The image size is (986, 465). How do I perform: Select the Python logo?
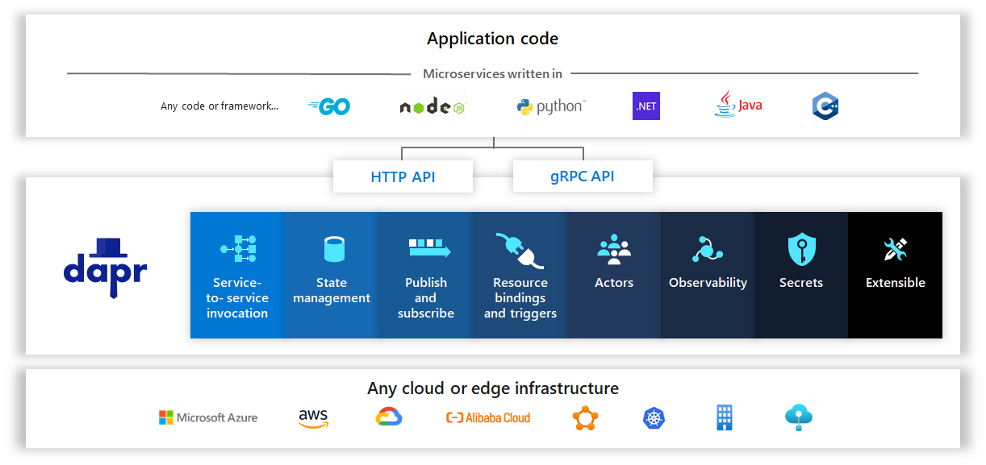coord(549,106)
